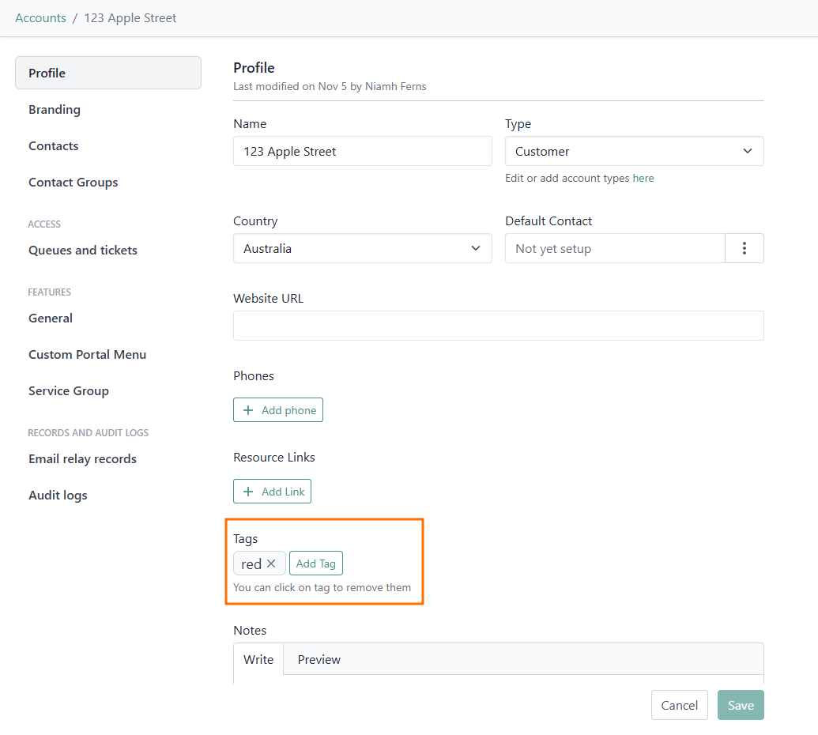Go back to Accounts breadcrumb
Image resolution: width=818 pixels, height=735 pixels.
(40, 17)
